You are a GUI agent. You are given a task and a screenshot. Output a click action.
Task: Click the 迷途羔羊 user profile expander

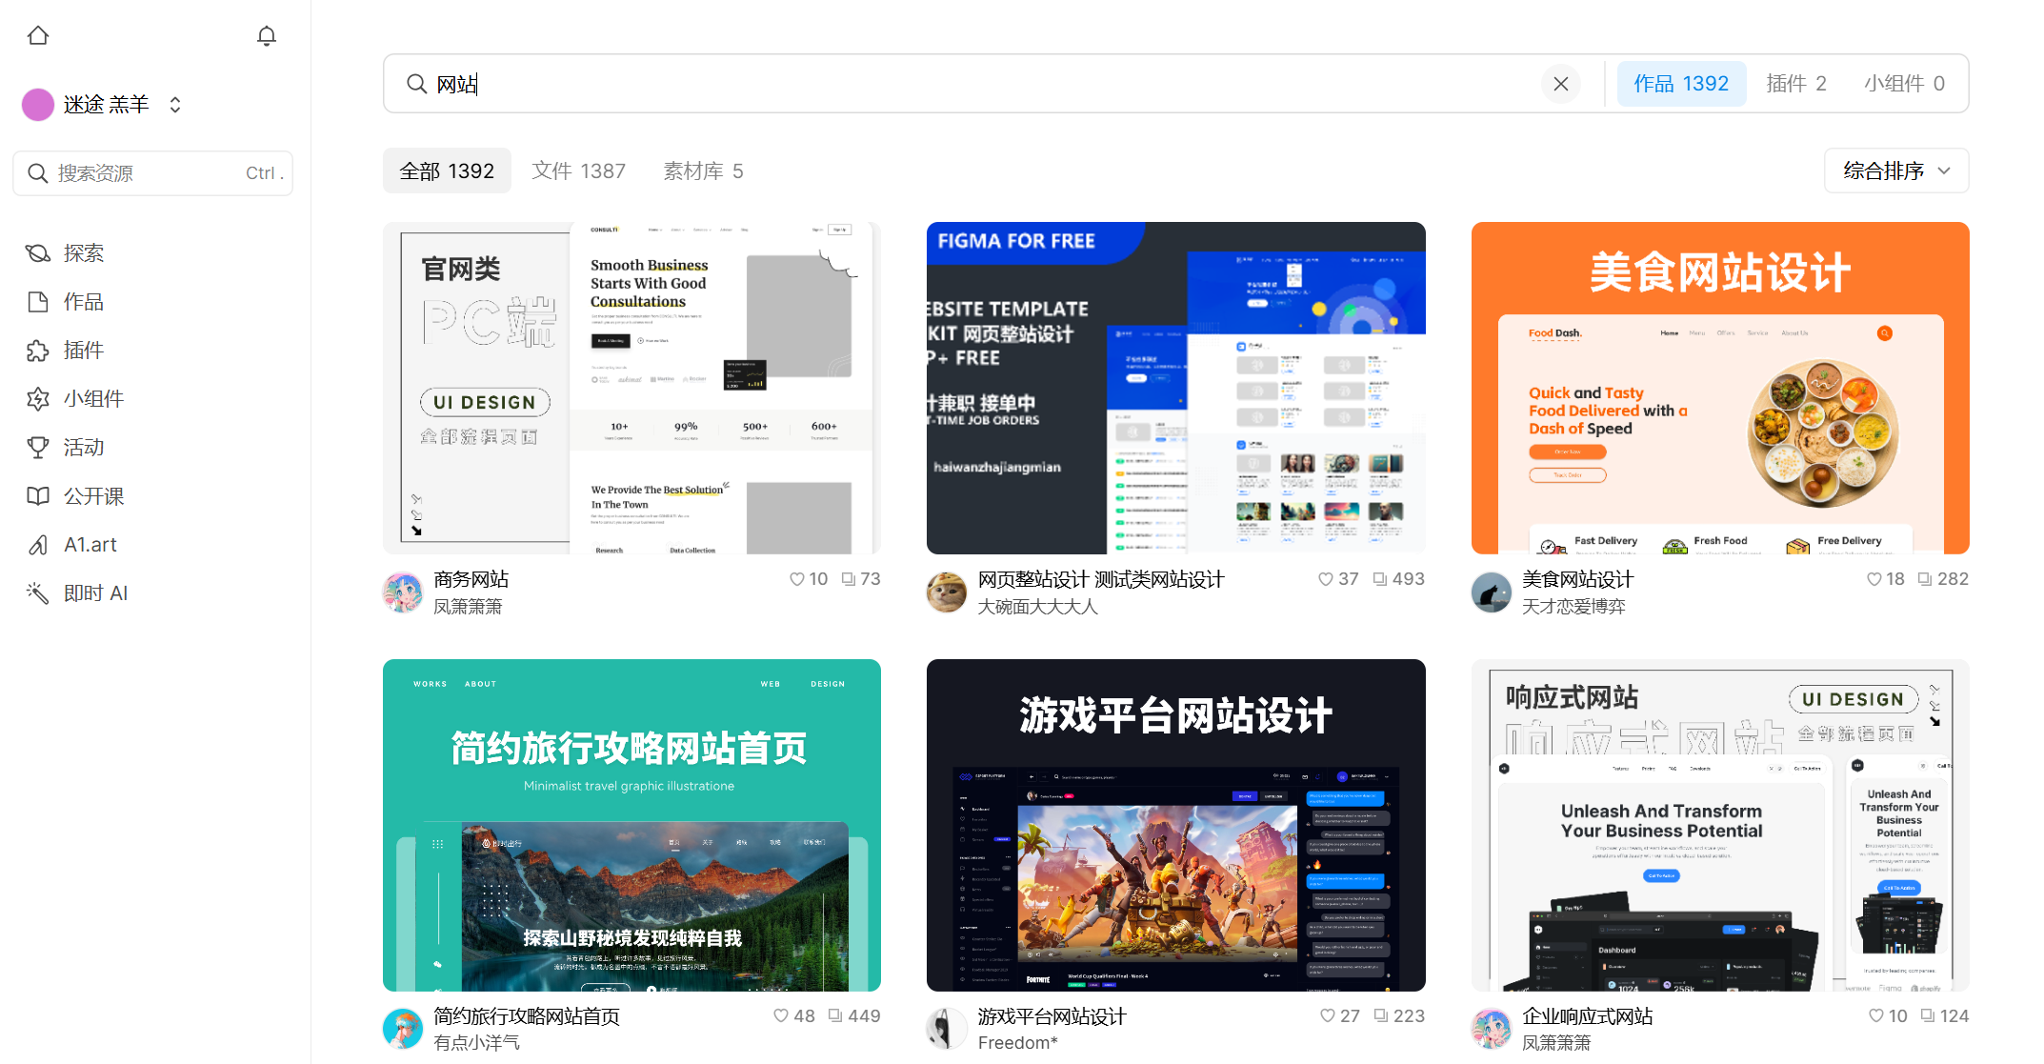point(177,104)
